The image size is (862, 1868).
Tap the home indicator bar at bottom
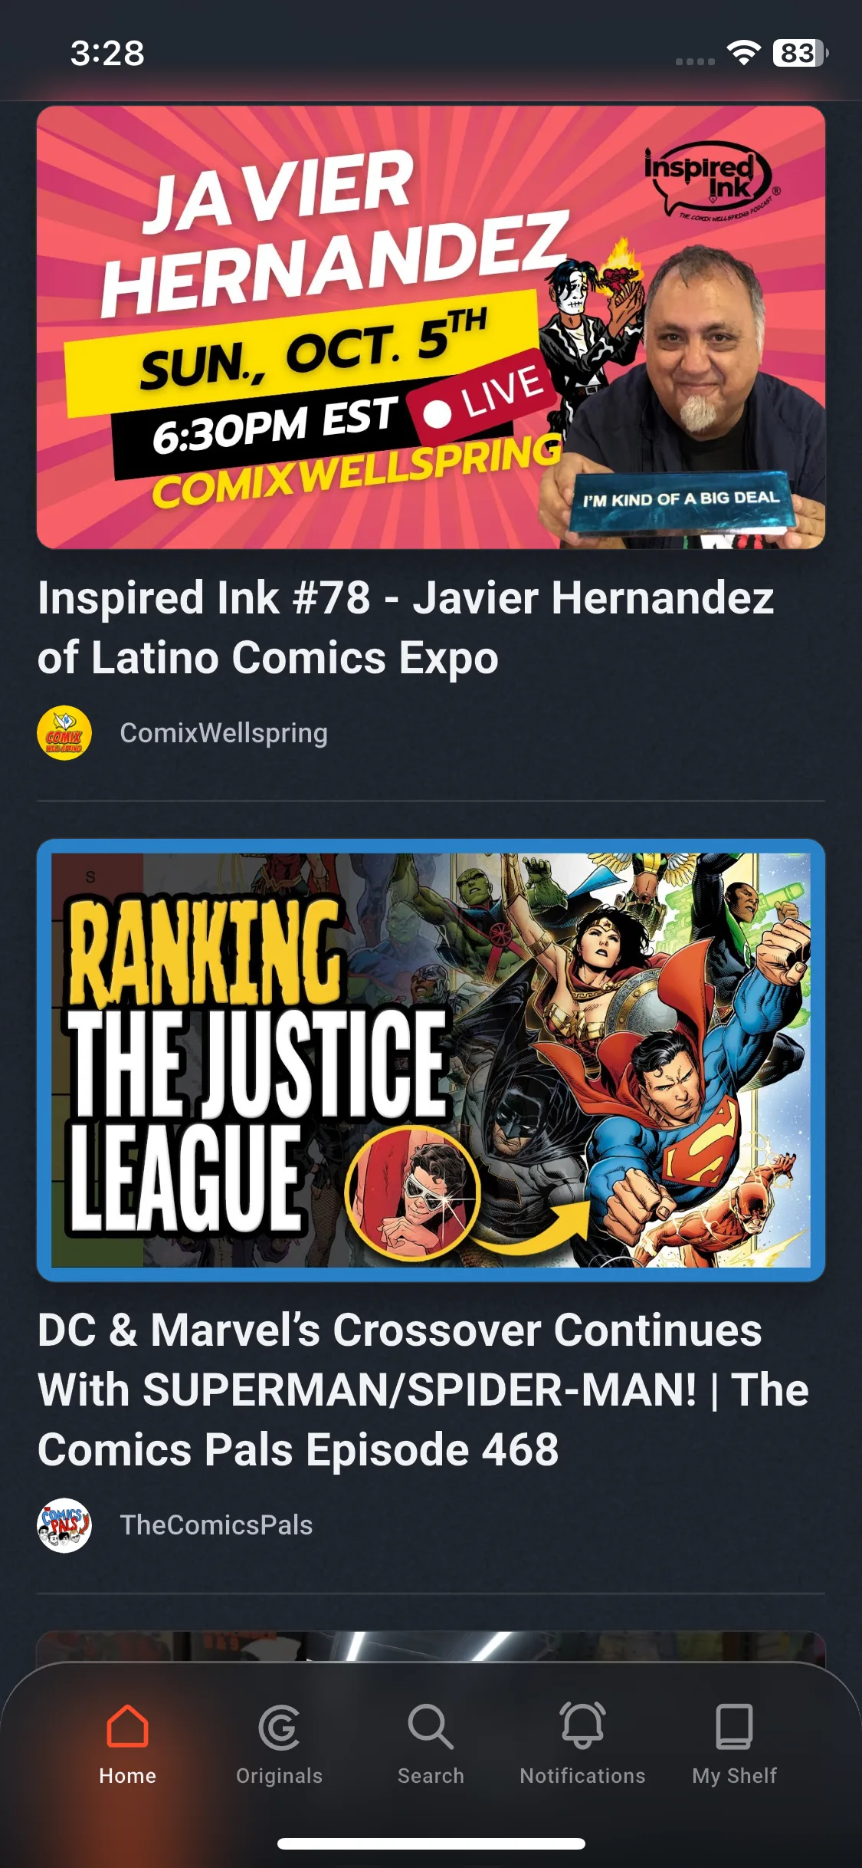click(x=431, y=1843)
